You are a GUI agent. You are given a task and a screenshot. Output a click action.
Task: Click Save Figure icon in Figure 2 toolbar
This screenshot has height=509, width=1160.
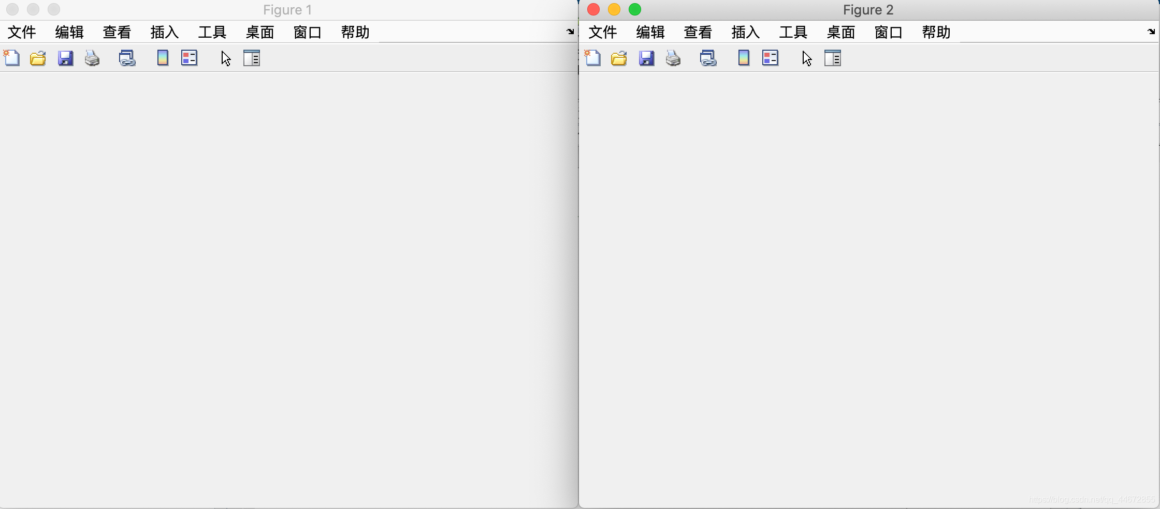(x=646, y=58)
